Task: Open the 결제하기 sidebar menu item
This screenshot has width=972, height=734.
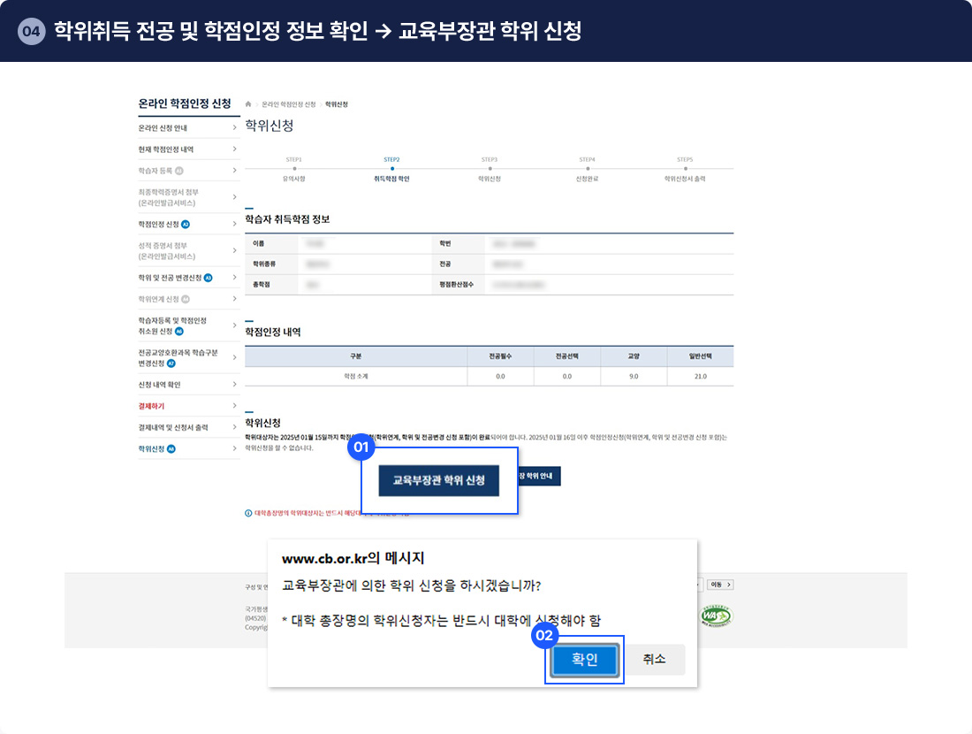Action: (x=152, y=406)
